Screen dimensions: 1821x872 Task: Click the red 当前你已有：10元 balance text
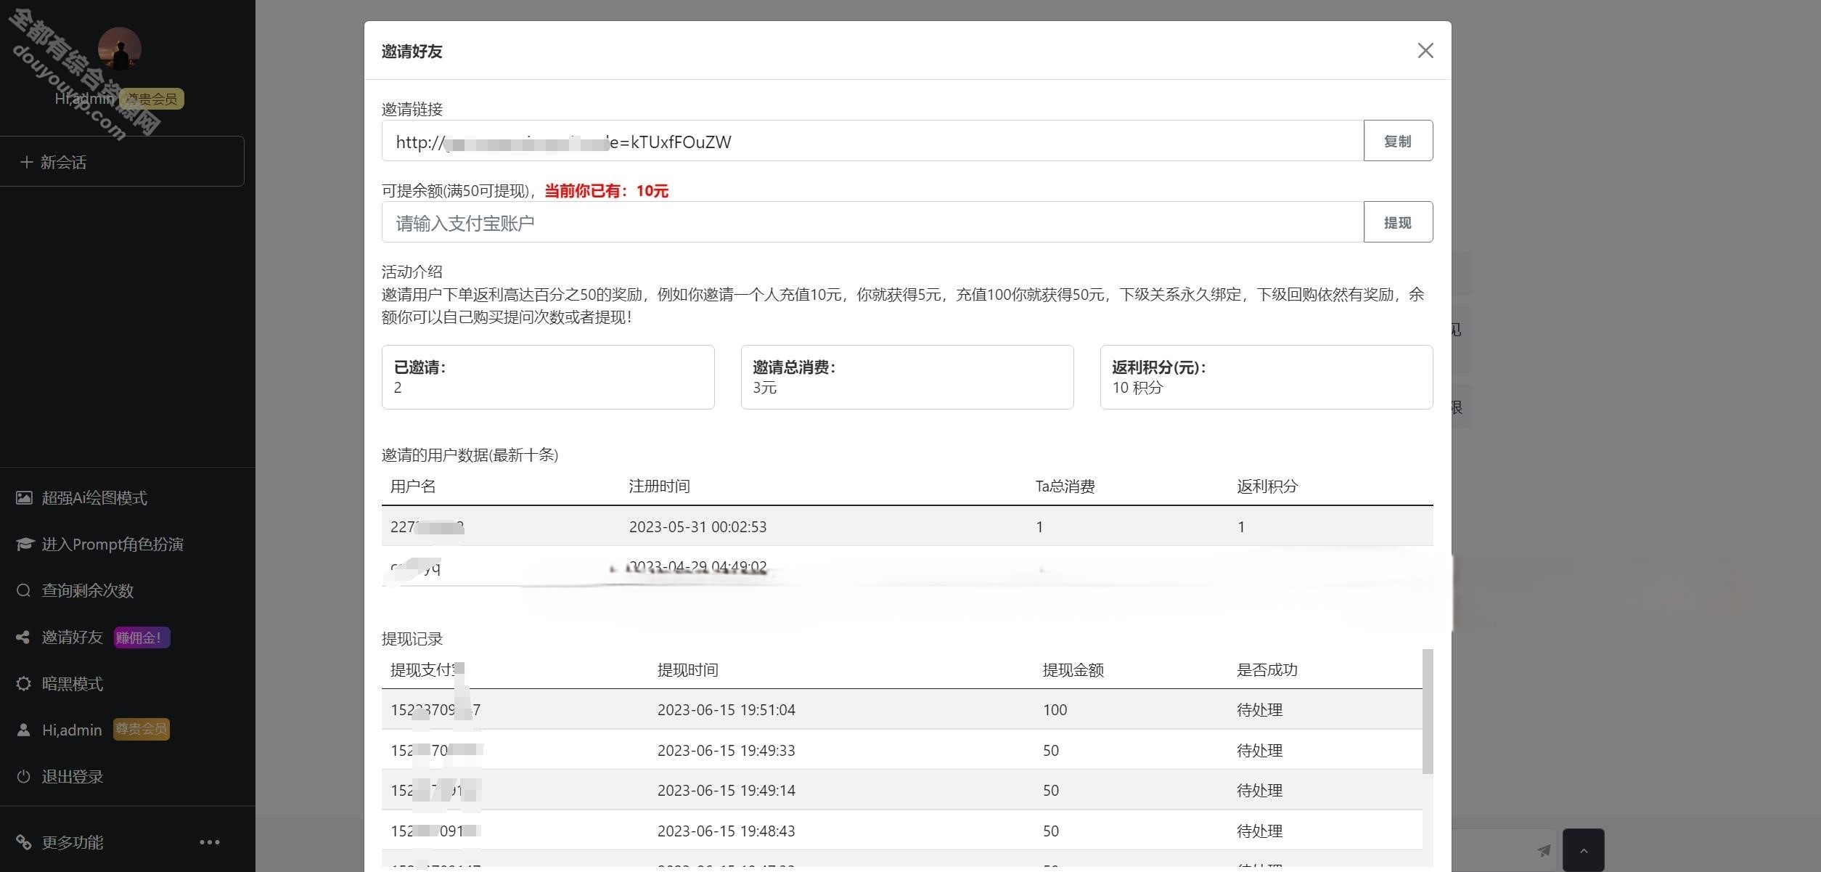click(607, 191)
